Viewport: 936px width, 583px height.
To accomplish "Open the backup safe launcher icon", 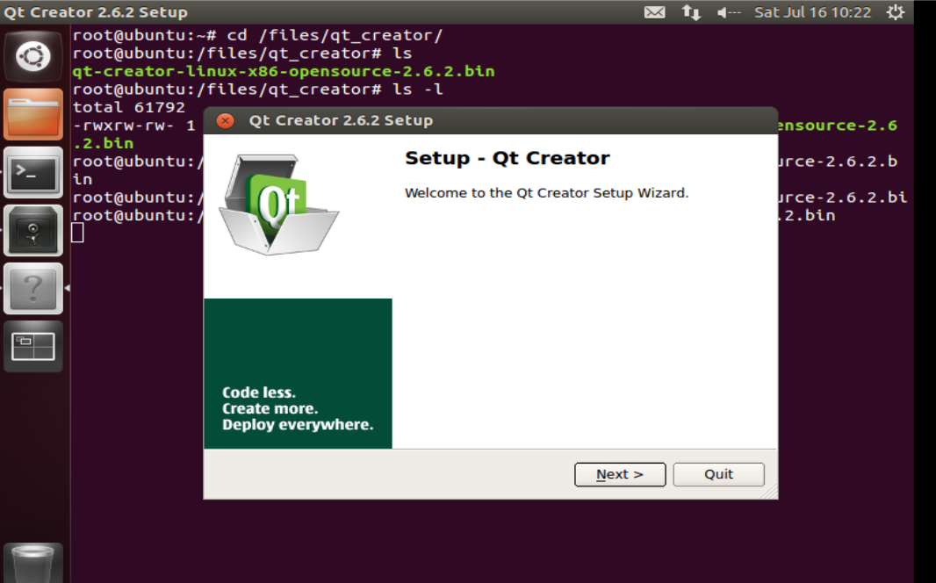I will coord(32,230).
